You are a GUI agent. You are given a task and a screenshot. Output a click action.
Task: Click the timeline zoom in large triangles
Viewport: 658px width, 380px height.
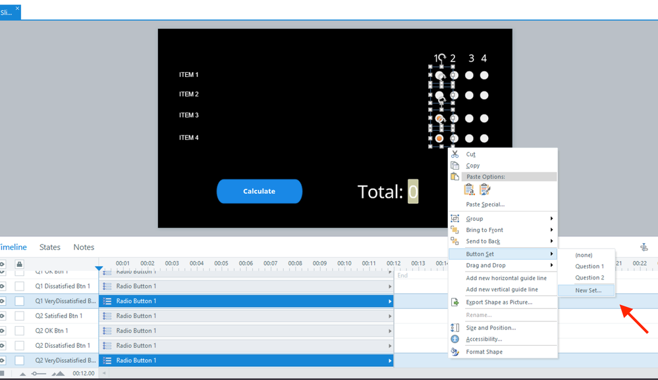pyautogui.click(x=58, y=373)
